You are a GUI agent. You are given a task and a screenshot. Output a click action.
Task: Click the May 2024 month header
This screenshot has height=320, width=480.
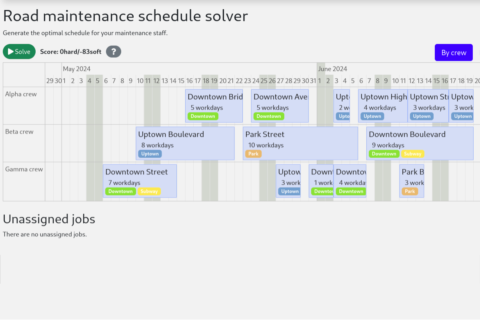76,69
